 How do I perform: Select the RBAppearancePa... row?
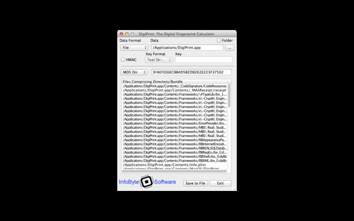coord(175,140)
